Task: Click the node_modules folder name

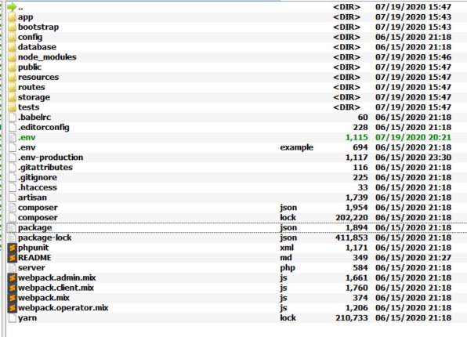Action: click(x=47, y=57)
